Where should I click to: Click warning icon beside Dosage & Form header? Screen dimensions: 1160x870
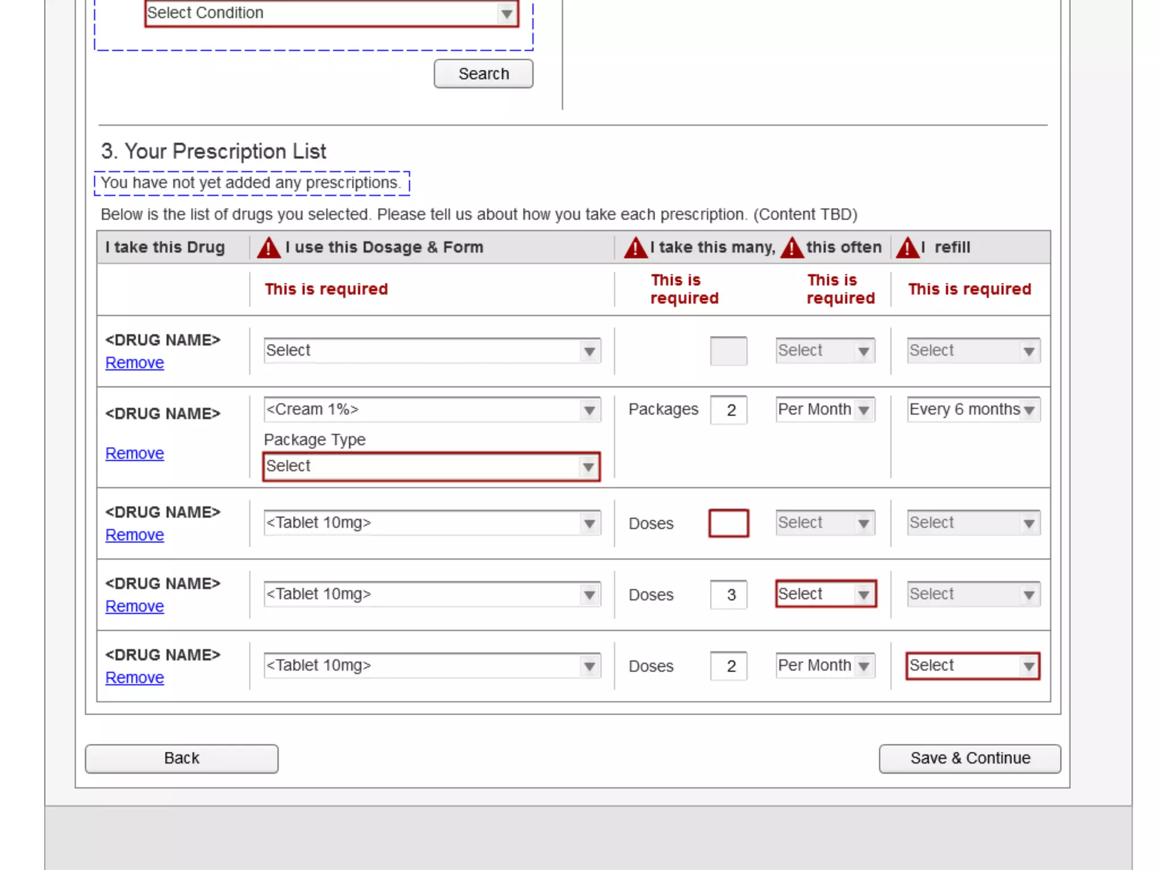(x=268, y=248)
